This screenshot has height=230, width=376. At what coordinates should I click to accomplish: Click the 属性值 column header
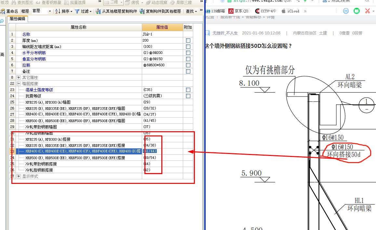pos(162,27)
